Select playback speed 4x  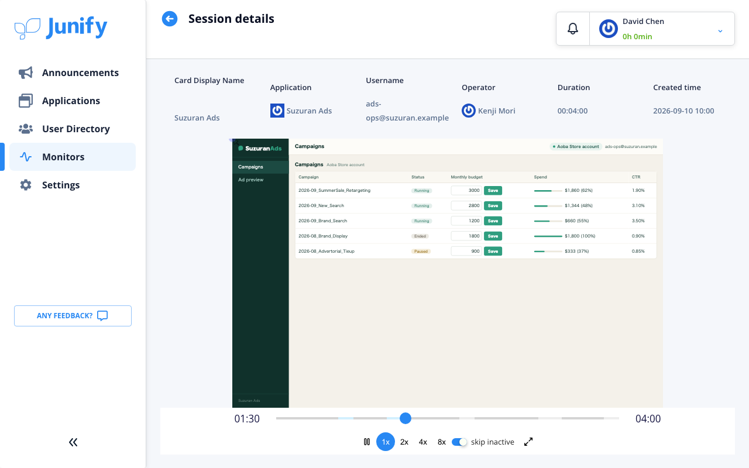coord(423,442)
